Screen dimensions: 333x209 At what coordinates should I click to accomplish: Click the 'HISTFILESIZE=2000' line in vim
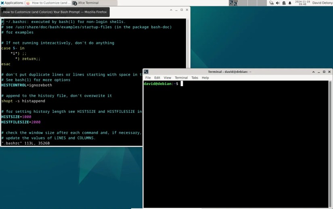coord(21,122)
